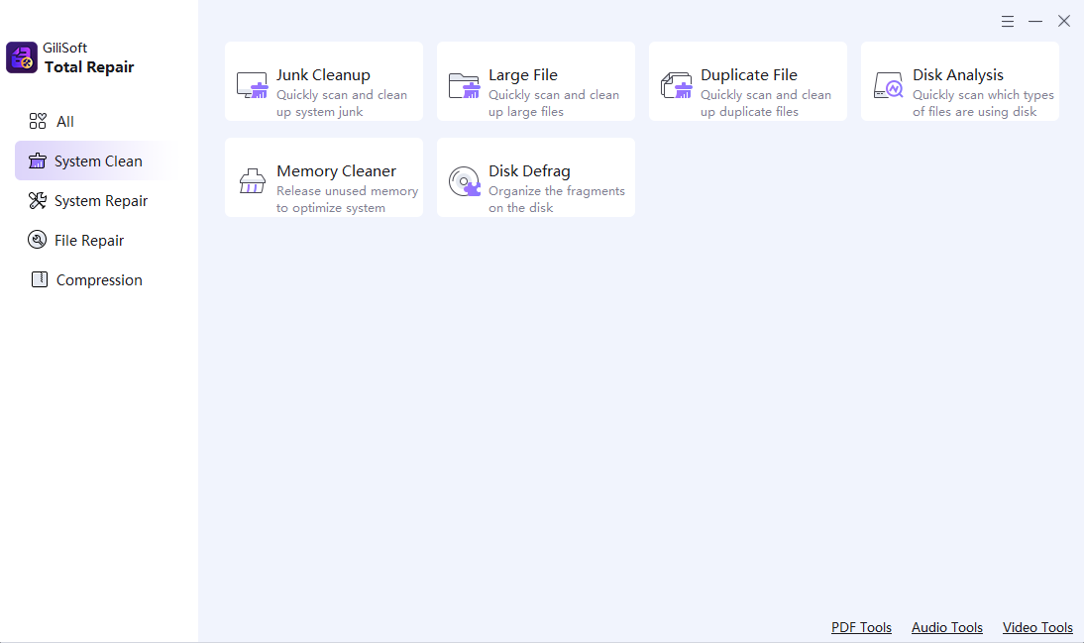Open the PDF Tools link
The image size is (1084, 643).
(x=861, y=627)
